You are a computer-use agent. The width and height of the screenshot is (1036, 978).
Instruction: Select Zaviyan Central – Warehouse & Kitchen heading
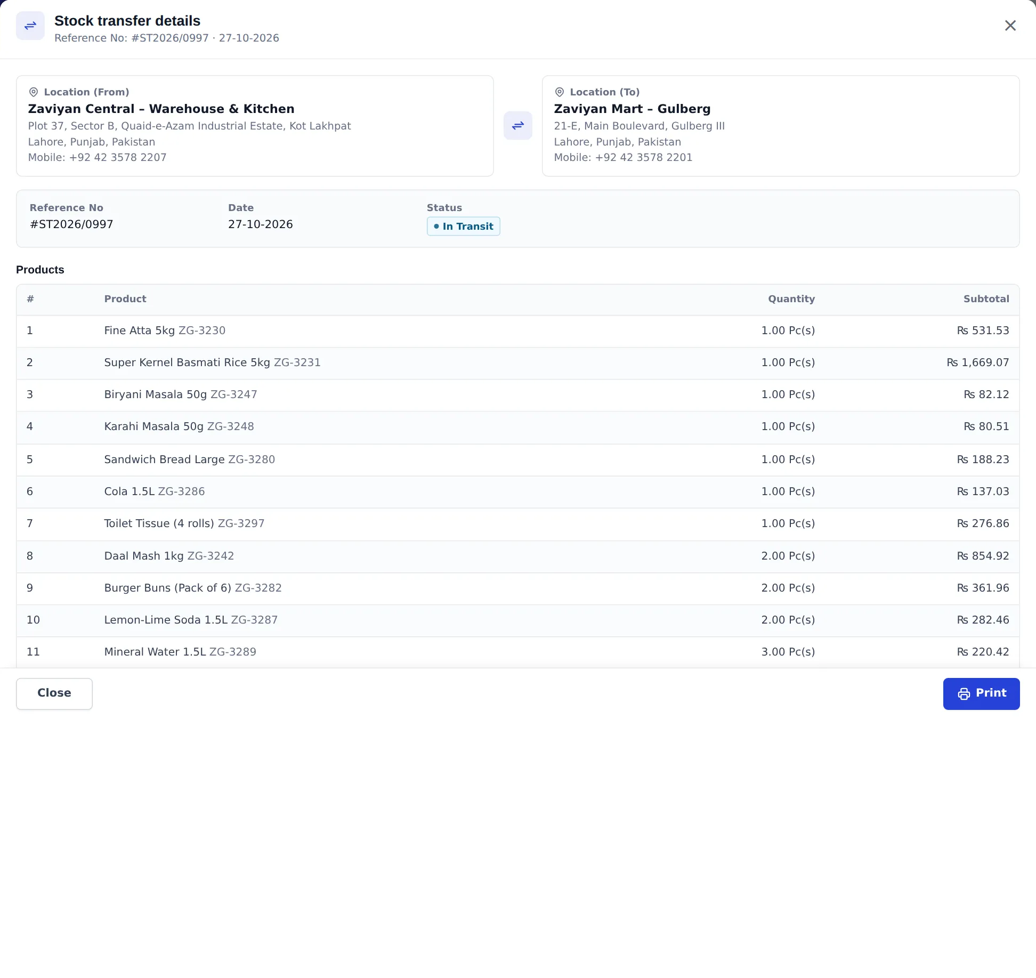point(161,109)
